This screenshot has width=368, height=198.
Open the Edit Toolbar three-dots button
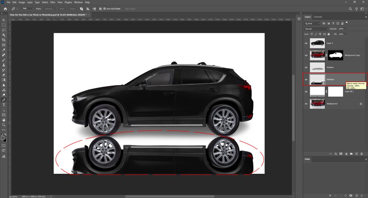coord(4,130)
